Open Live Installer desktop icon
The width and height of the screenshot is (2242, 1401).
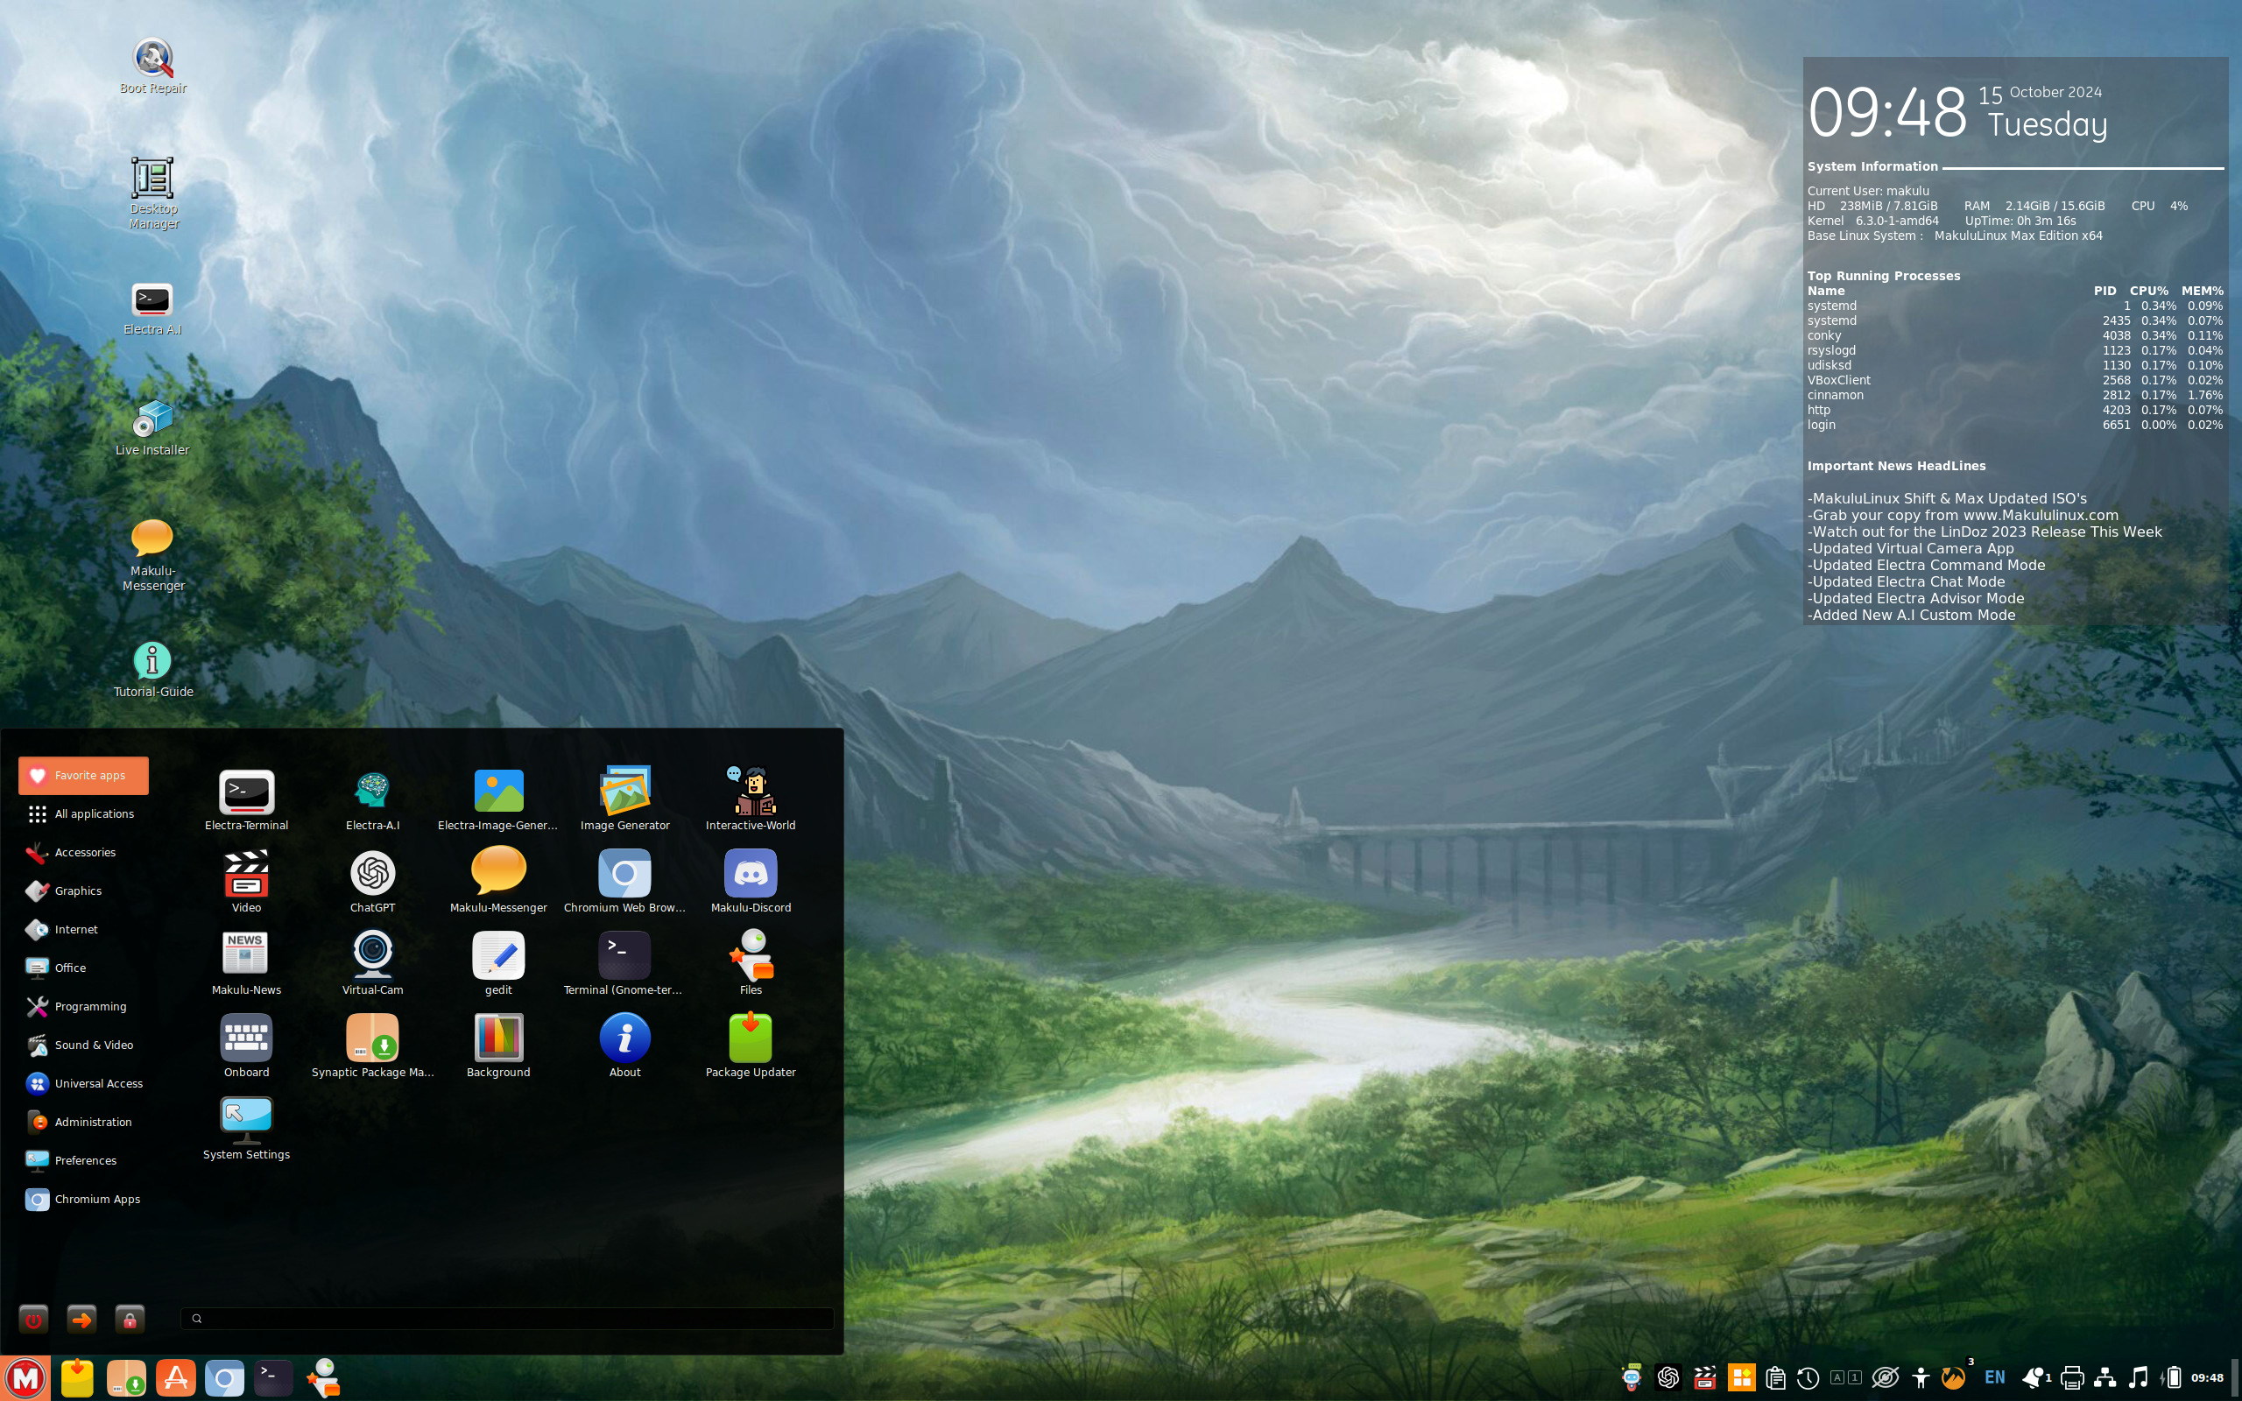click(x=153, y=428)
